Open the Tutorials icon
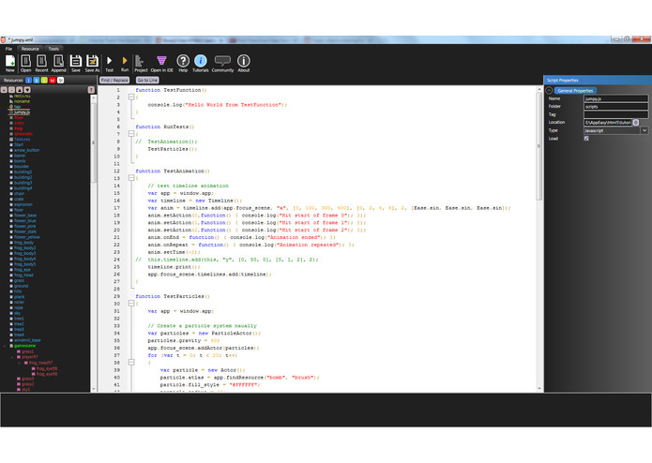This screenshot has height=463, width=652. click(x=201, y=61)
